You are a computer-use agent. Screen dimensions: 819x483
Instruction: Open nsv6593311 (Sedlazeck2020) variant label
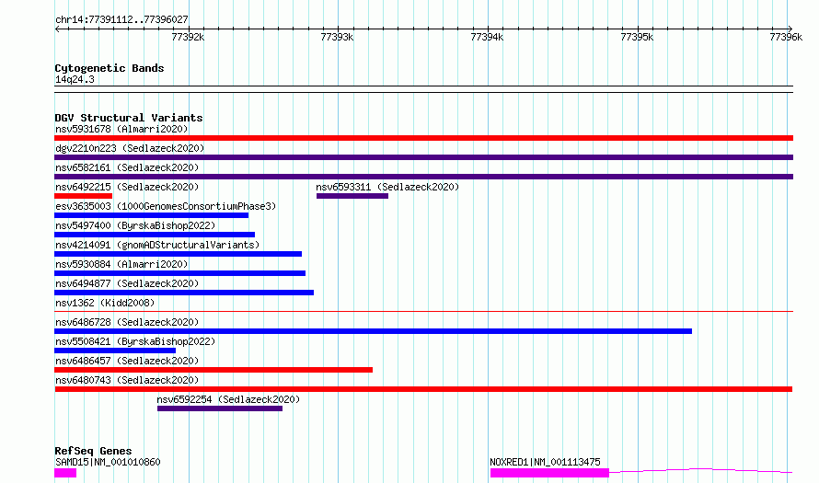(x=387, y=187)
